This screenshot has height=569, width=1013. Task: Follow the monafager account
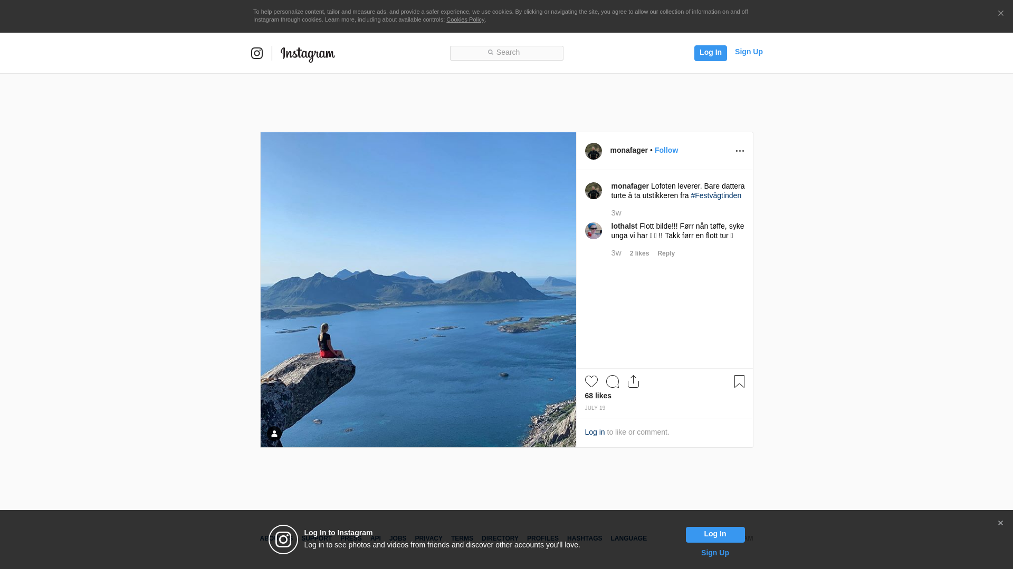coord(666,150)
